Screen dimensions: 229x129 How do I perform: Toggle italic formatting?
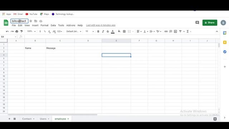[x=103, y=32]
